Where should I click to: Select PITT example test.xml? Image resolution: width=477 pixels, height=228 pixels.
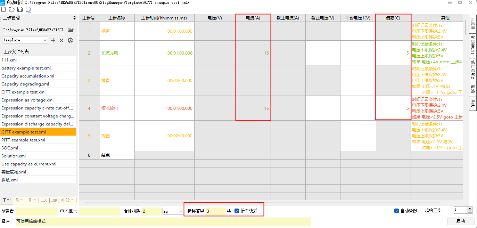point(38,140)
